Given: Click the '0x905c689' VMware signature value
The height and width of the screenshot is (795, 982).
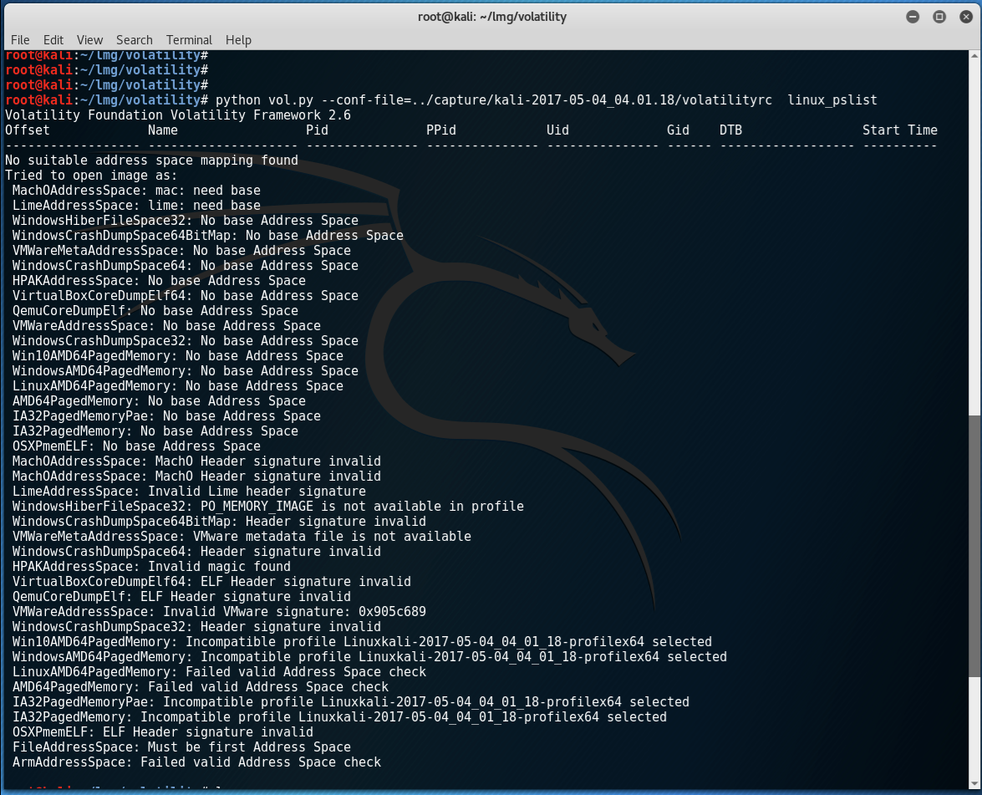Looking at the screenshot, I should pyautogui.click(x=392, y=611).
